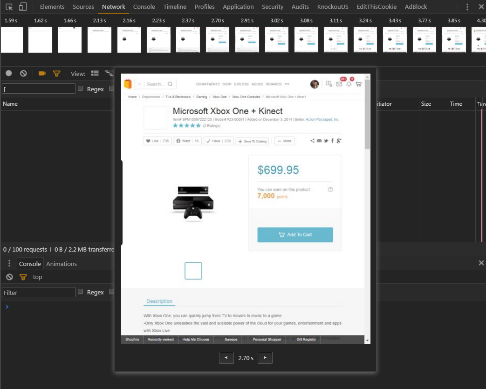The image size is (486, 389).
Task: Select the 3.02 s filmstrip screenshot thumbnail
Action: [276, 40]
